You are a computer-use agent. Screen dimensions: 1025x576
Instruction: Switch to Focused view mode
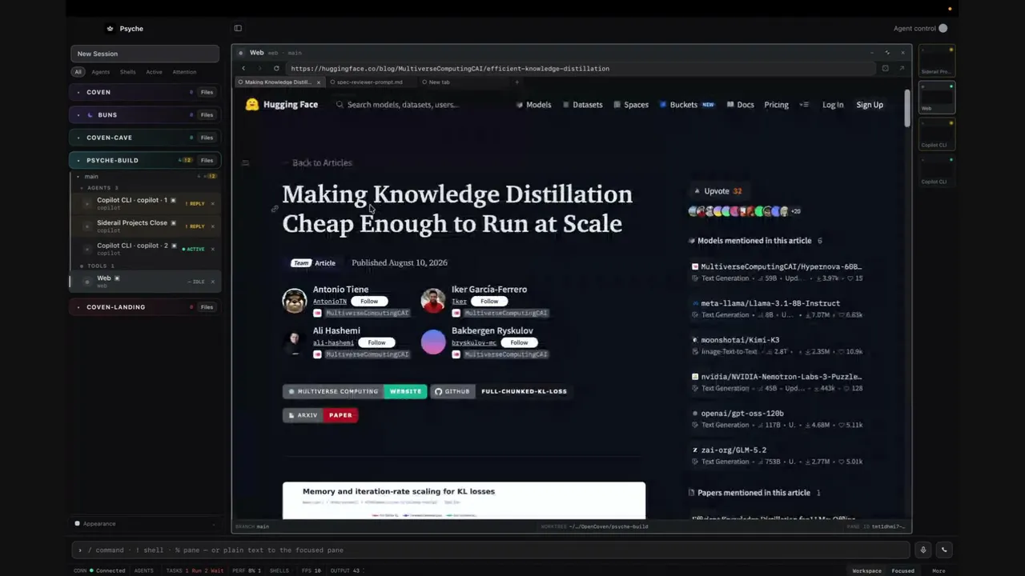tap(903, 571)
